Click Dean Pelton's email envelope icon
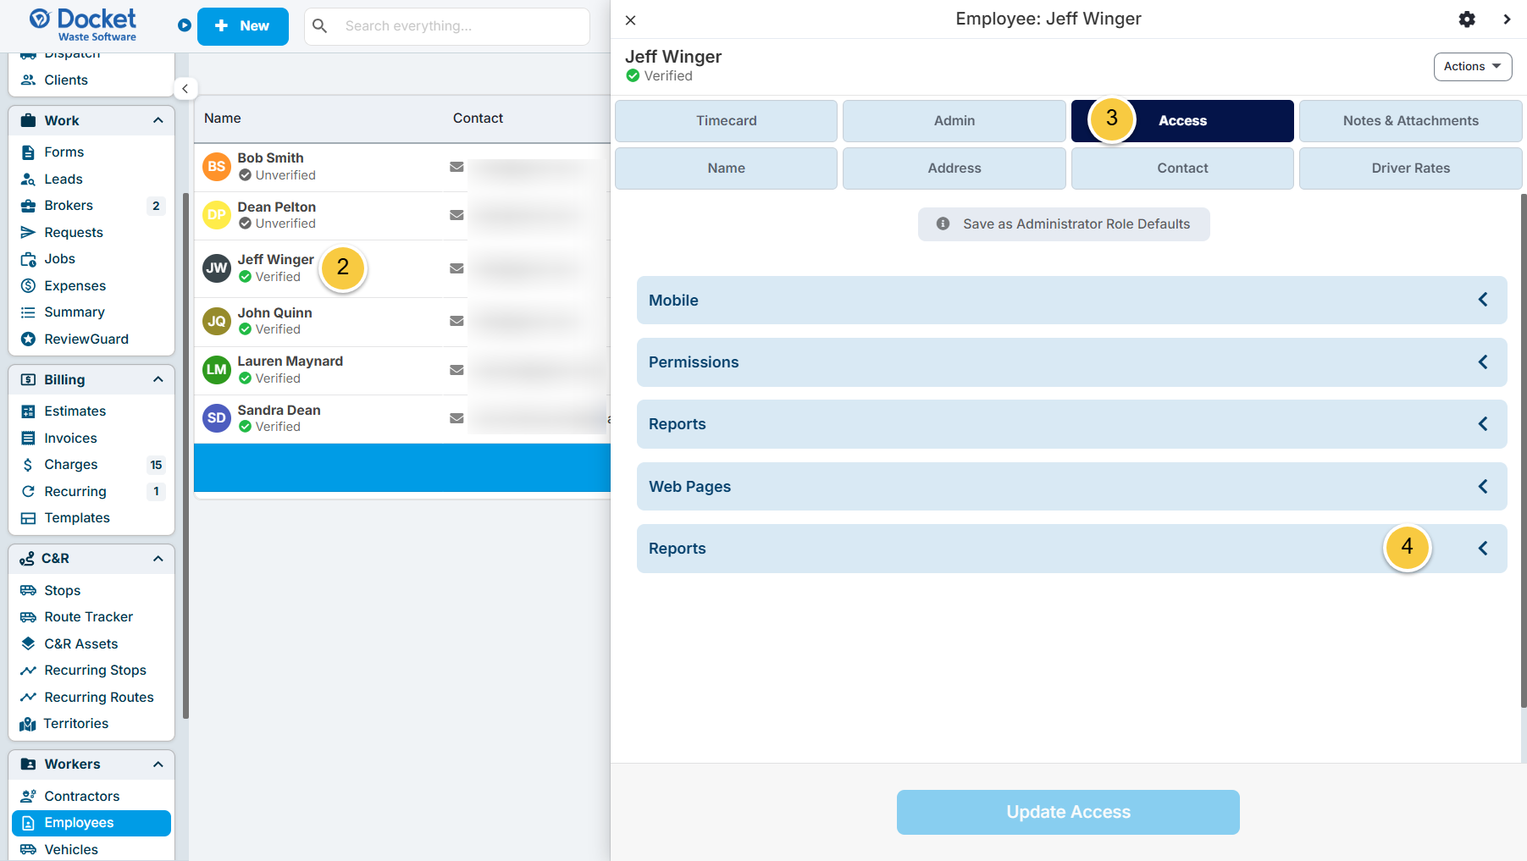 [456, 215]
